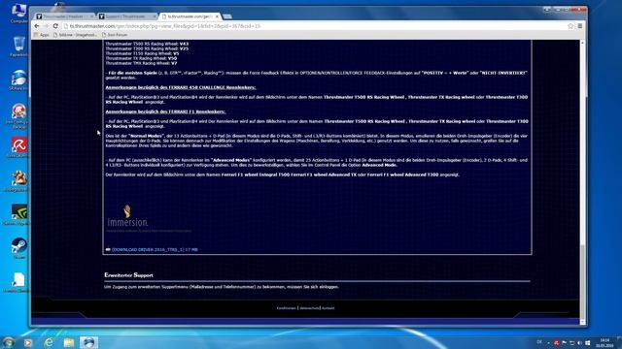The width and height of the screenshot is (622, 349).
Task: Open the Imagehost bookmark in bookmarks bar
Action: tap(75, 35)
